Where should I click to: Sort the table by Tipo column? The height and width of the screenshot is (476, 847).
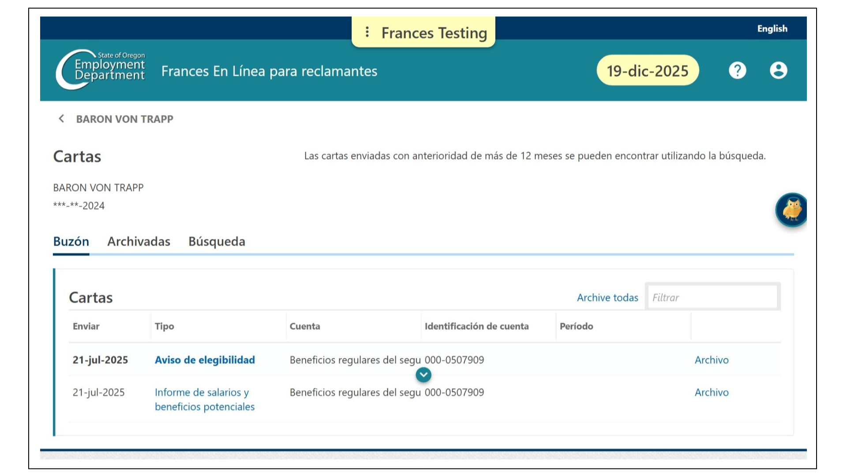click(164, 327)
